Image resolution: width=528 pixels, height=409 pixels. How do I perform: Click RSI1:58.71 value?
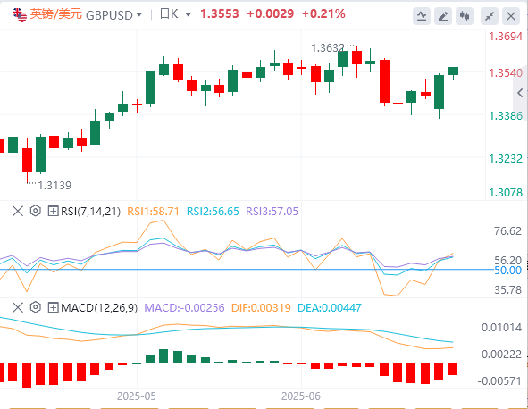click(x=153, y=212)
